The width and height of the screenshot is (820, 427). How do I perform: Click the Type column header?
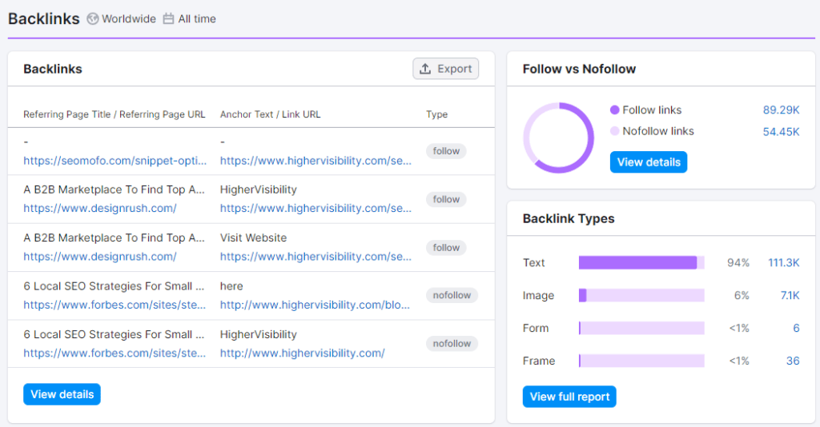[436, 114]
